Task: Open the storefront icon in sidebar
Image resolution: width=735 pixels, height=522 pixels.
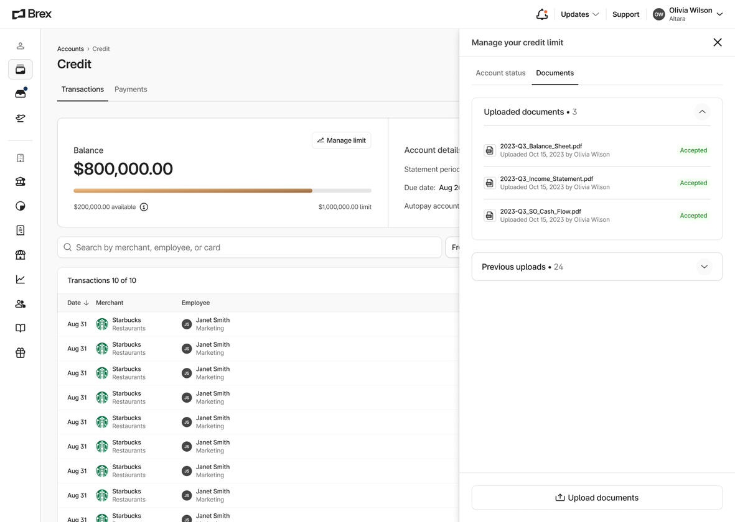Action: [21, 255]
